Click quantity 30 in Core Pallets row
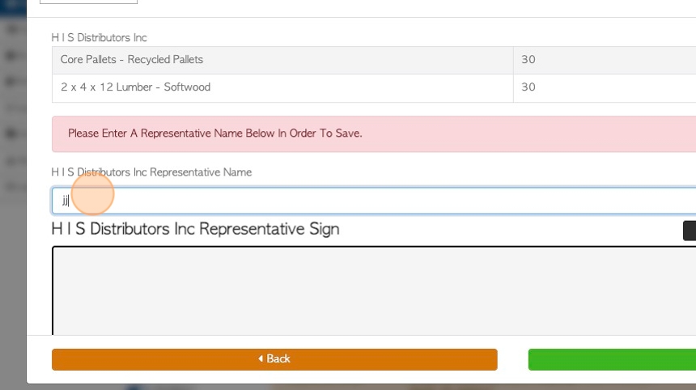This screenshot has width=696, height=390. pyautogui.click(x=528, y=59)
